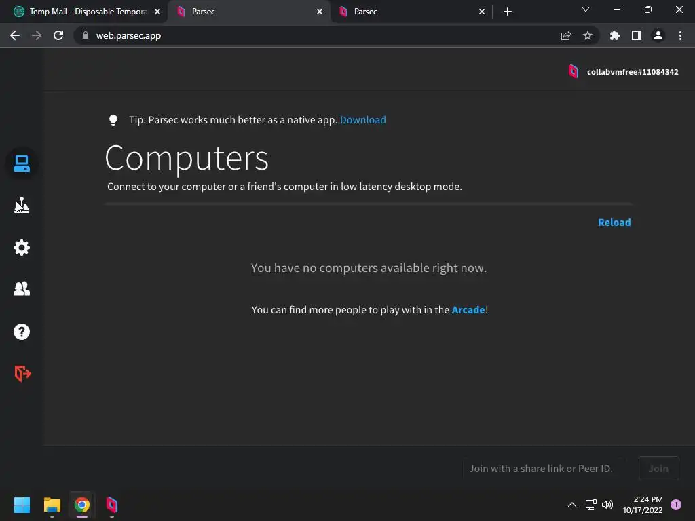Go forward to the next page
This screenshot has width=695, height=521.
[37, 35]
